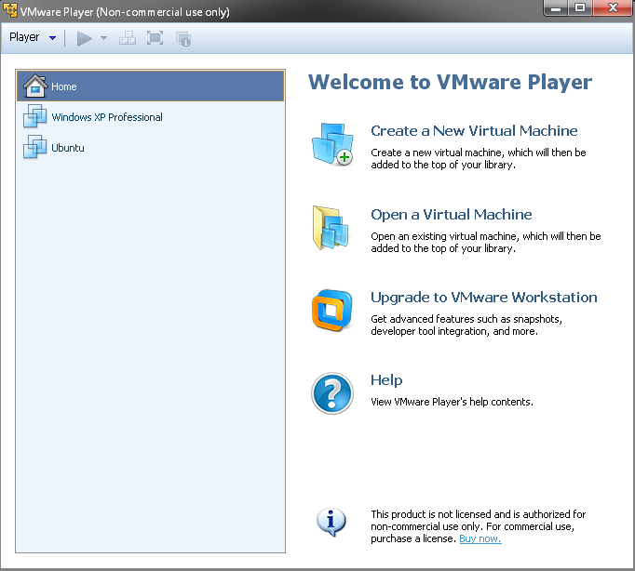Click the Windows XP Professional VM icon
Screen dimensions: 635x571
click(x=34, y=116)
